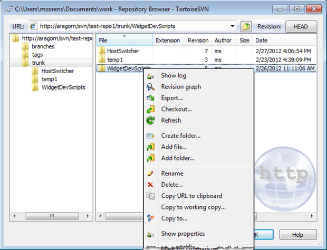This screenshot has height=250, width=327.
Task: Click the tags folder icon in tree
Action: tap(25, 55)
